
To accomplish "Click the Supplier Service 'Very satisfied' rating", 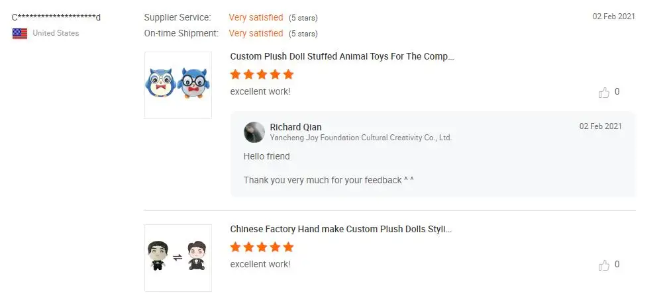I will (x=256, y=17).
